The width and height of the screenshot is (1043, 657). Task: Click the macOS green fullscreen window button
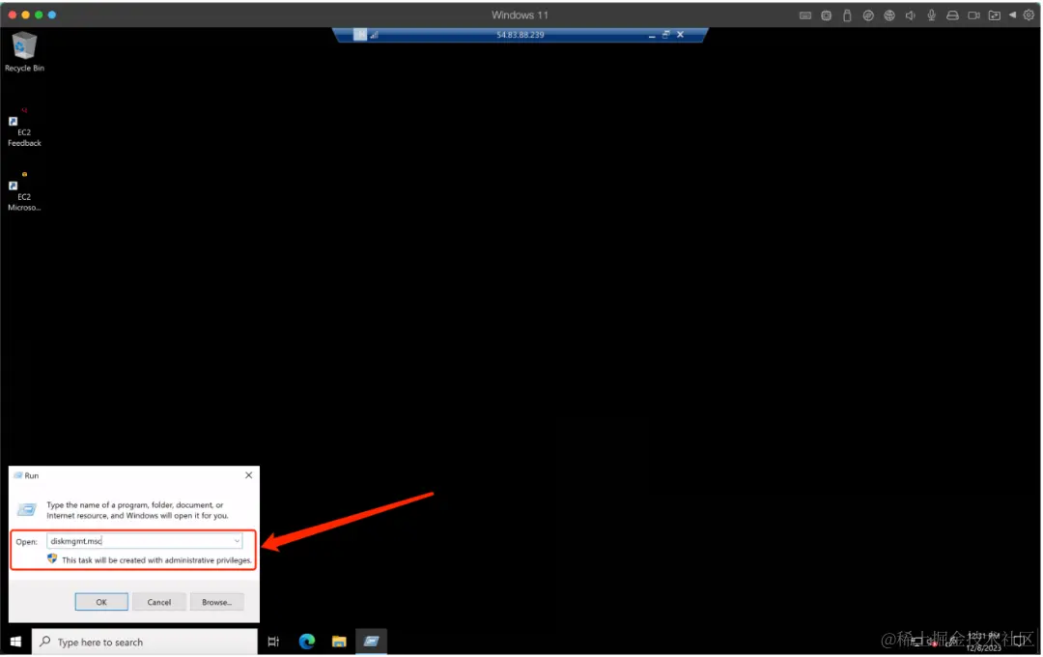[x=39, y=14]
